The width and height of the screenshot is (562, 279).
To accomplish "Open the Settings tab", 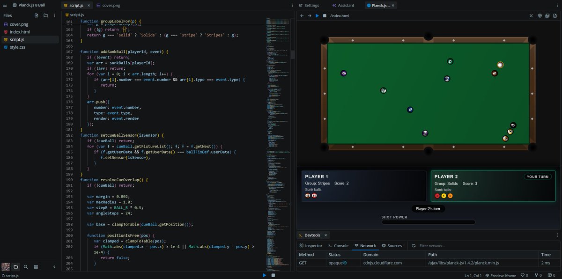I will click(309, 5).
